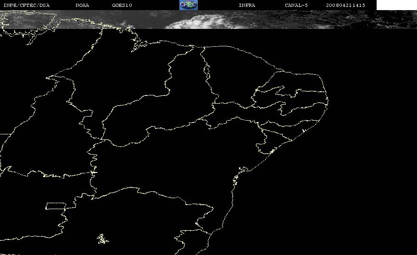Select the INPE/CPTEC/DSA header text
This screenshot has height=255, width=417.
pos(27,6)
